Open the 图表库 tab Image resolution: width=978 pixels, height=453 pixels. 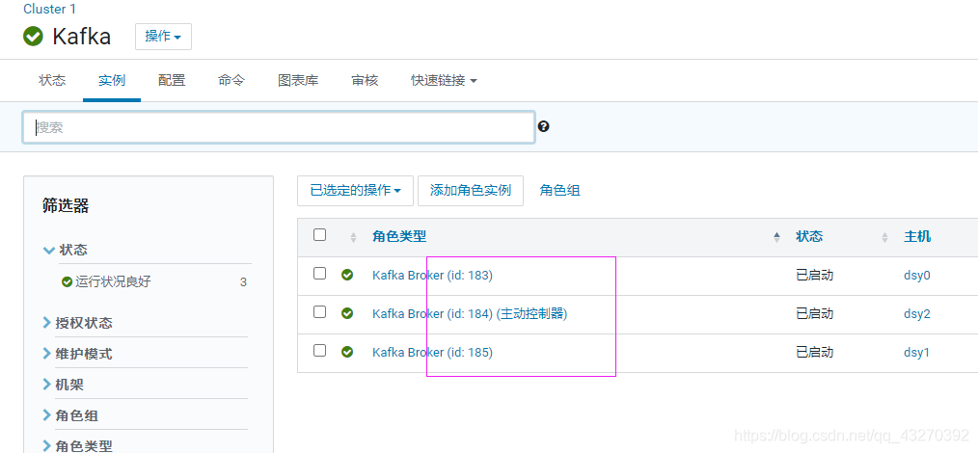(298, 80)
